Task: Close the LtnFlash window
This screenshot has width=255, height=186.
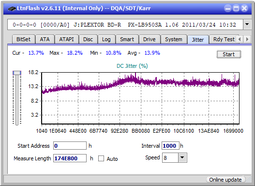Action: tap(244, 8)
